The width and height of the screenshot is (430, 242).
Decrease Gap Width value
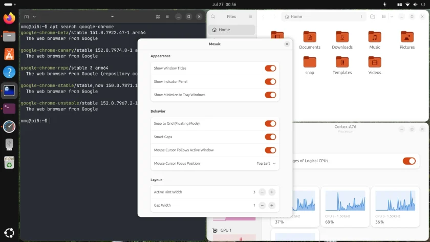point(262,205)
